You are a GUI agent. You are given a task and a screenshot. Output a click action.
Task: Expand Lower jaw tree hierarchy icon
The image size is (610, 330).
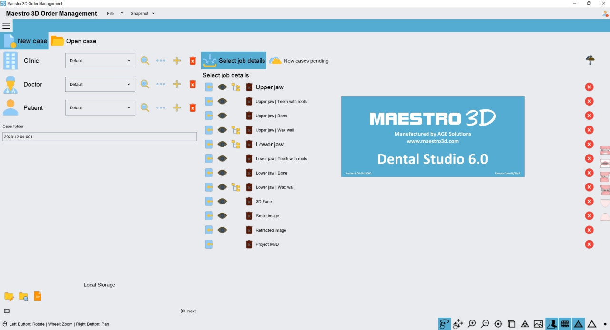[x=236, y=144]
